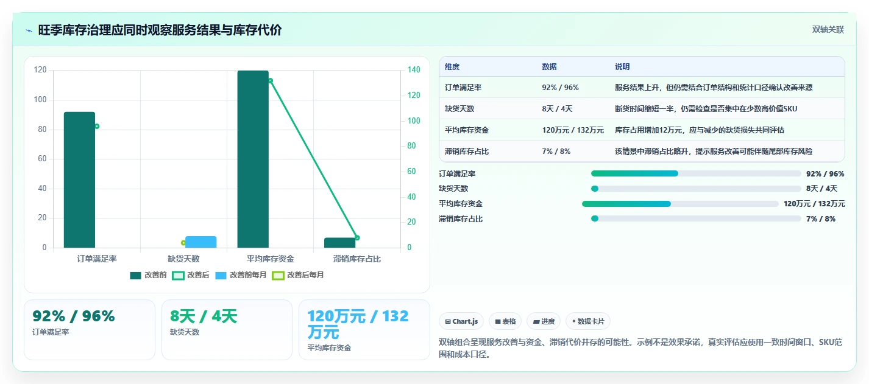Screen dimensions: 869x384
Task: Toggle the 改善前 legend entry
Action: point(148,275)
